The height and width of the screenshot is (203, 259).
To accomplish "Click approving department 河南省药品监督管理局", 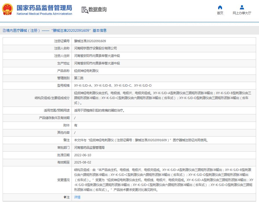I will pyautogui.click(x=89, y=148).
